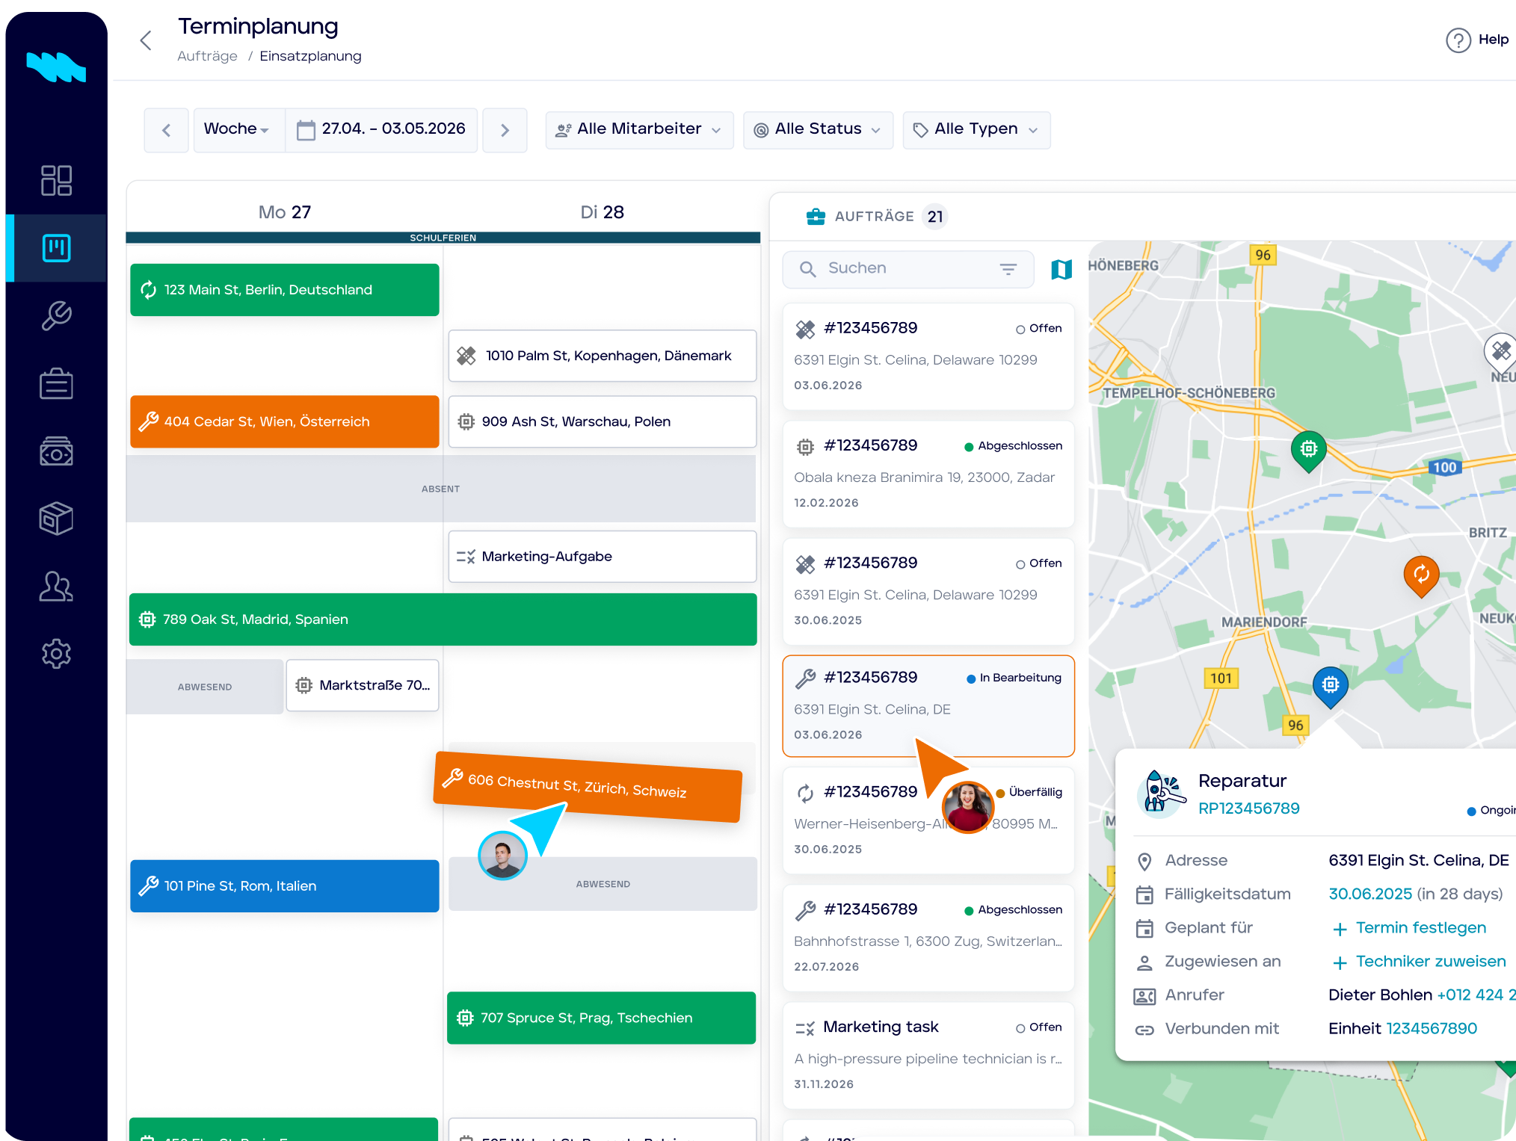1516x1141 pixels.
Task: Open the Offen order dated 03.06.2026
Action: [x=928, y=356]
